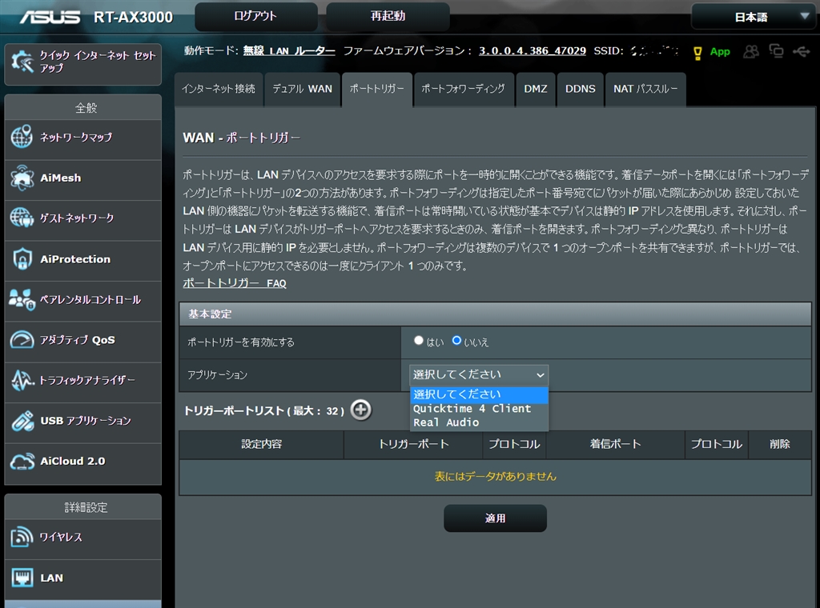Switch to インターネット接続 tab
Viewport: 820px width, 608px height.
point(219,90)
